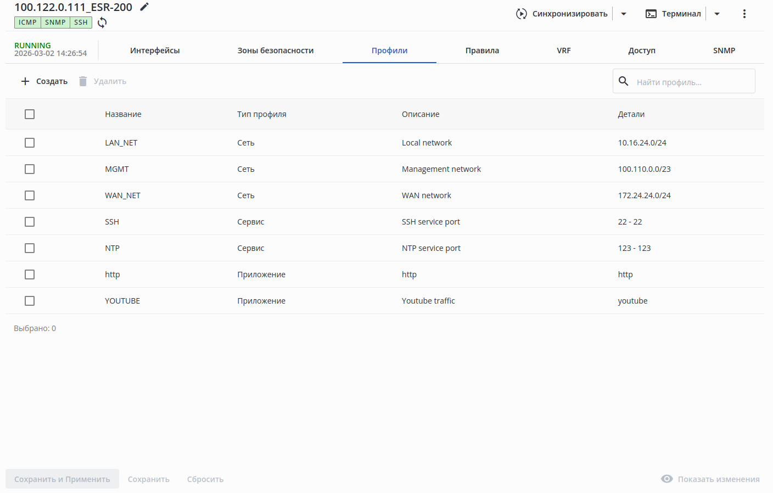This screenshot has width=773, height=493.
Task: Switch to the Интерфейсы tab
Action: click(155, 51)
